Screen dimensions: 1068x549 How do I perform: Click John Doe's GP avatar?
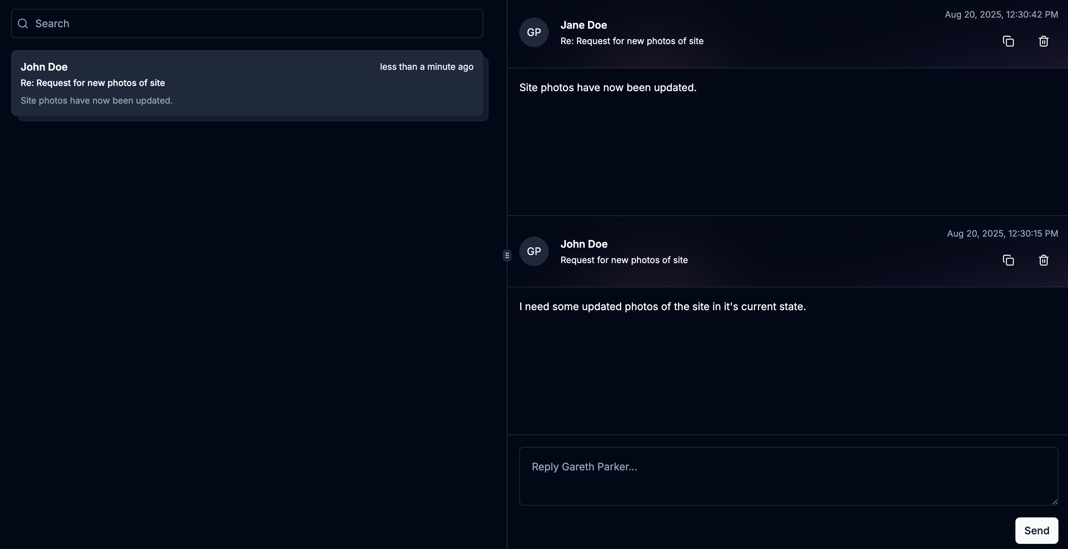coord(534,251)
